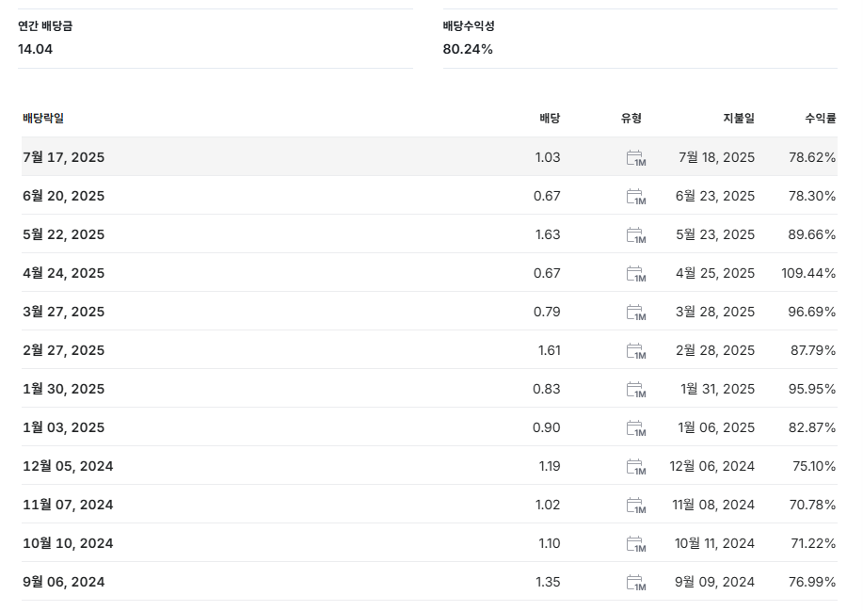The width and height of the screenshot is (863, 611).
Task: Click the yield value 109.44%
Action: click(808, 272)
